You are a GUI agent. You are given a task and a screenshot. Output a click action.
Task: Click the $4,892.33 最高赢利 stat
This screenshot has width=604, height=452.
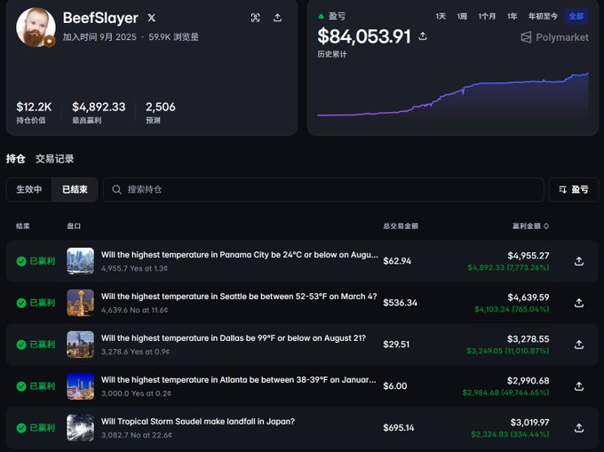tap(99, 112)
